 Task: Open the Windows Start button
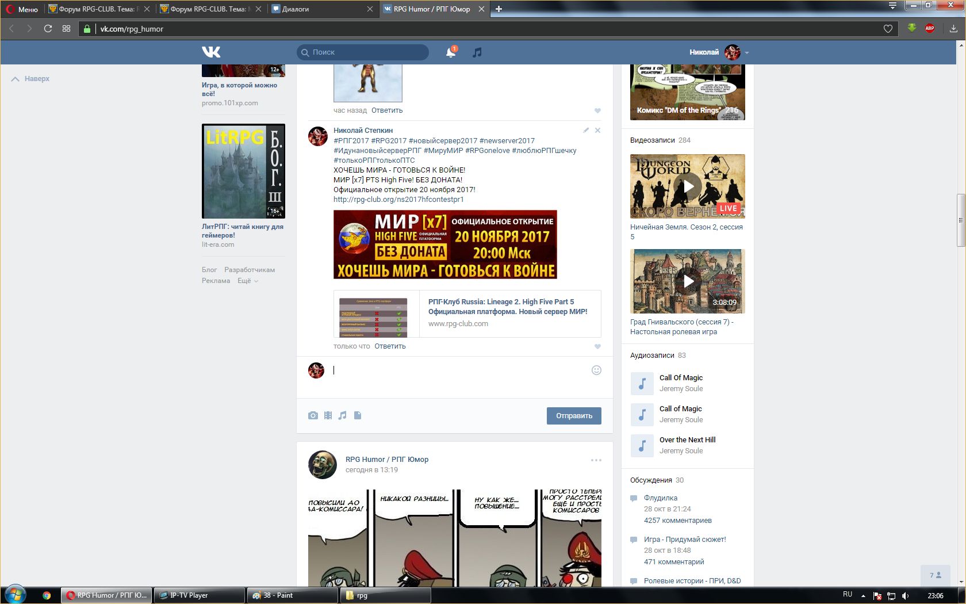click(x=15, y=595)
